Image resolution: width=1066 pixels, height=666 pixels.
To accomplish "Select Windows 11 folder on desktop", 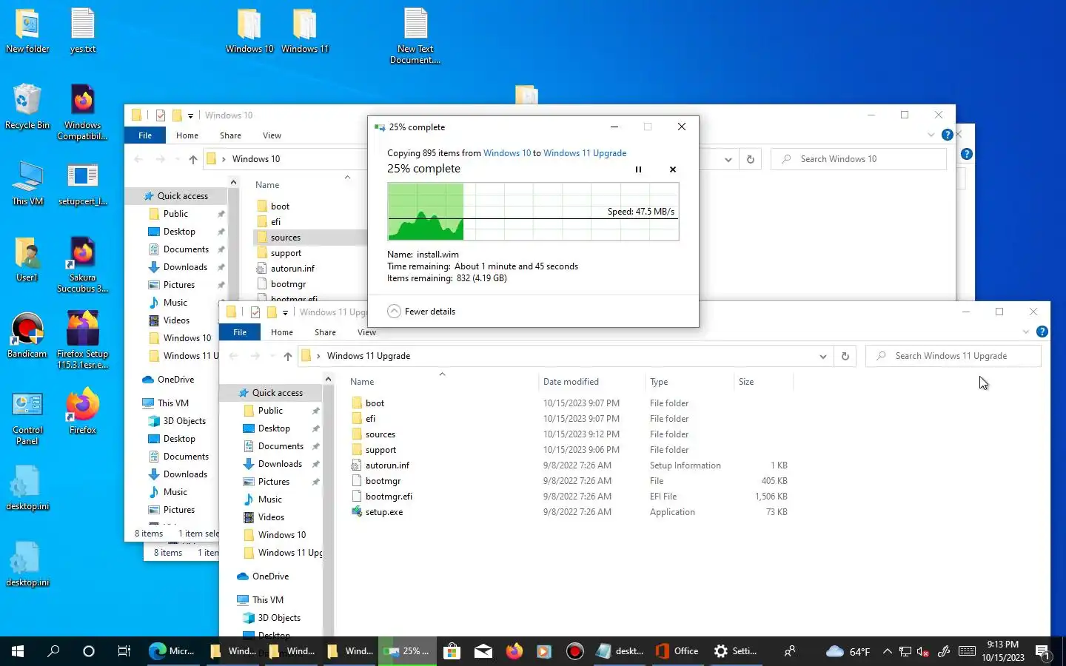I will 305,31.
